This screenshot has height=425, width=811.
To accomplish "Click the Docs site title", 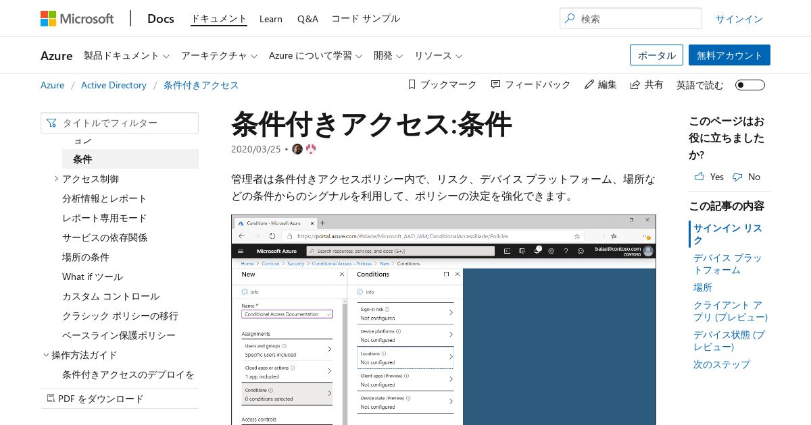I will click(161, 18).
